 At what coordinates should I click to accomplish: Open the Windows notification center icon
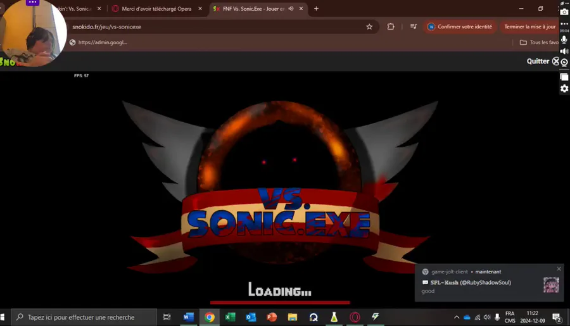tap(557, 318)
